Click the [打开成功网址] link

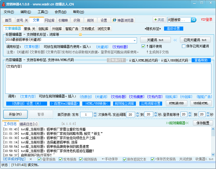coord(14,159)
